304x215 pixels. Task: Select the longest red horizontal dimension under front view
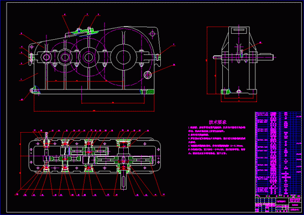tap(94, 111)
